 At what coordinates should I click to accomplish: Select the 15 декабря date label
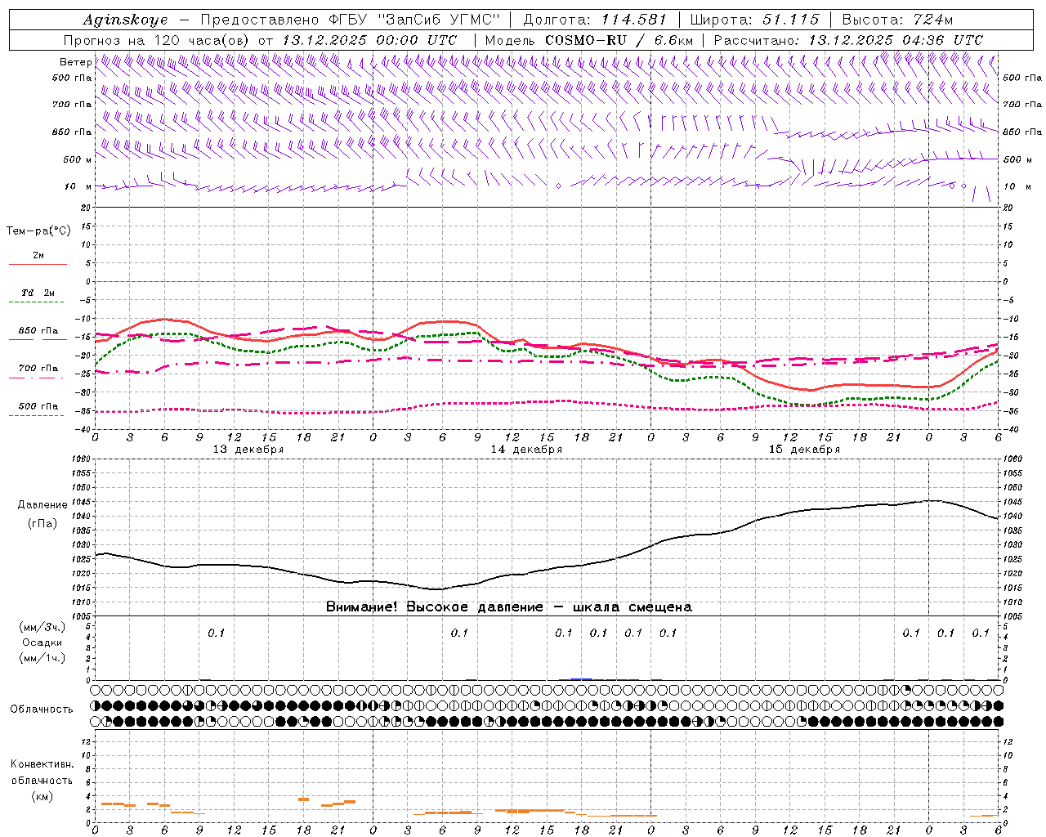pyautogui.click(x=804, y=450)
